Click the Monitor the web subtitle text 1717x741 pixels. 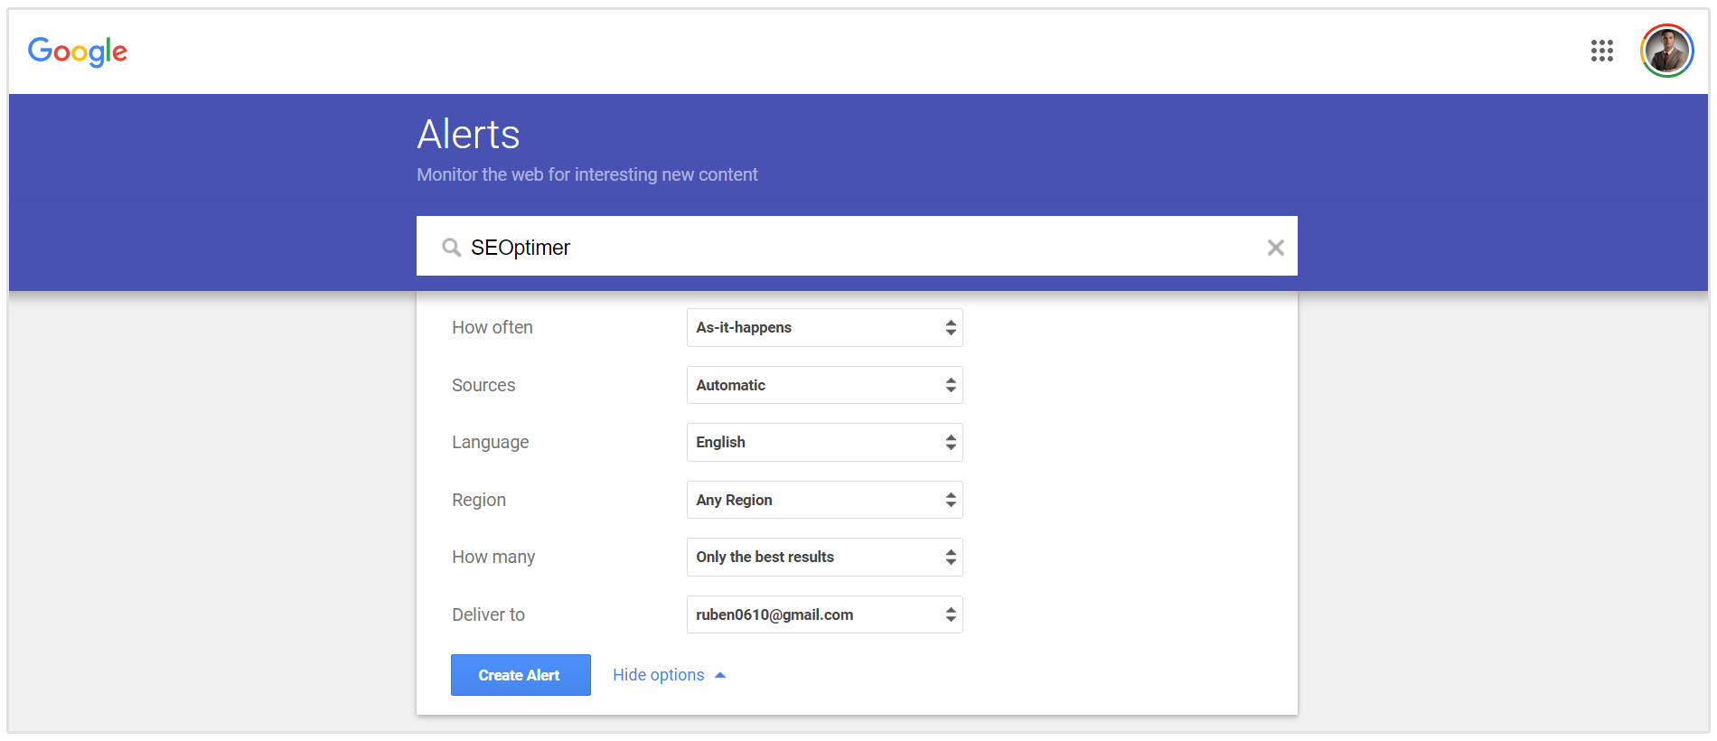coord(586,174)
